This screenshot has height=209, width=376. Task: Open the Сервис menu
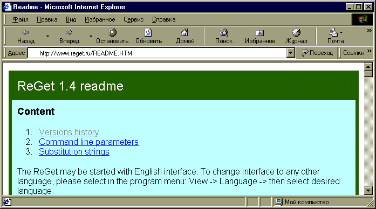[x=134, y=19]
